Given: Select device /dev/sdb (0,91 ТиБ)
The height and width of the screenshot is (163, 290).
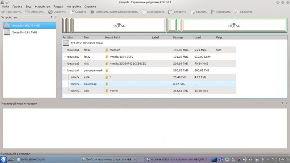Looking at the screenshot, I should (30, 32).
